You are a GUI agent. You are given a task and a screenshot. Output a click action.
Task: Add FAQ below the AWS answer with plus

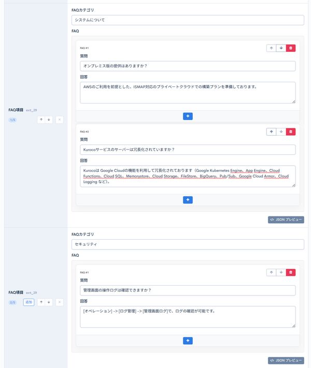click(188, 116)
